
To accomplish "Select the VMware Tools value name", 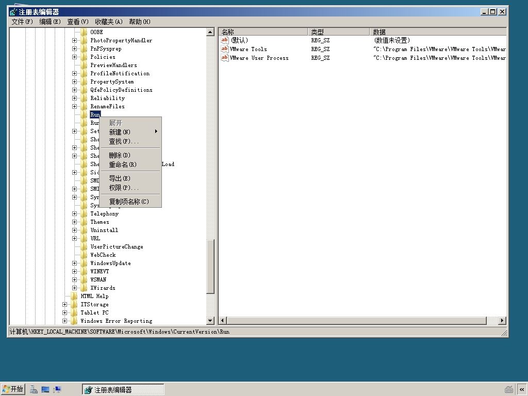I will 249,49.
